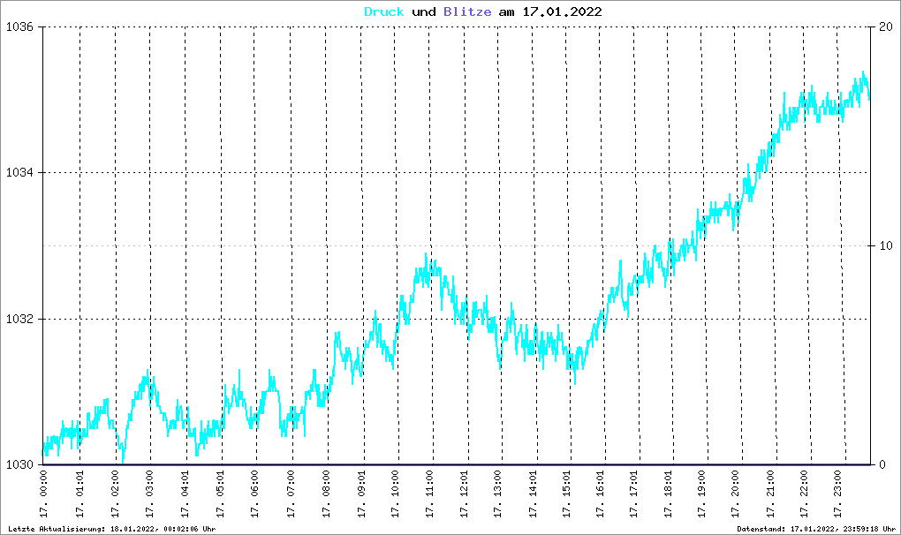Click the time label '17. 16:01'
The height and width of the screenshot is (535, 901).
pyautogui.click(x=601, y=494)
